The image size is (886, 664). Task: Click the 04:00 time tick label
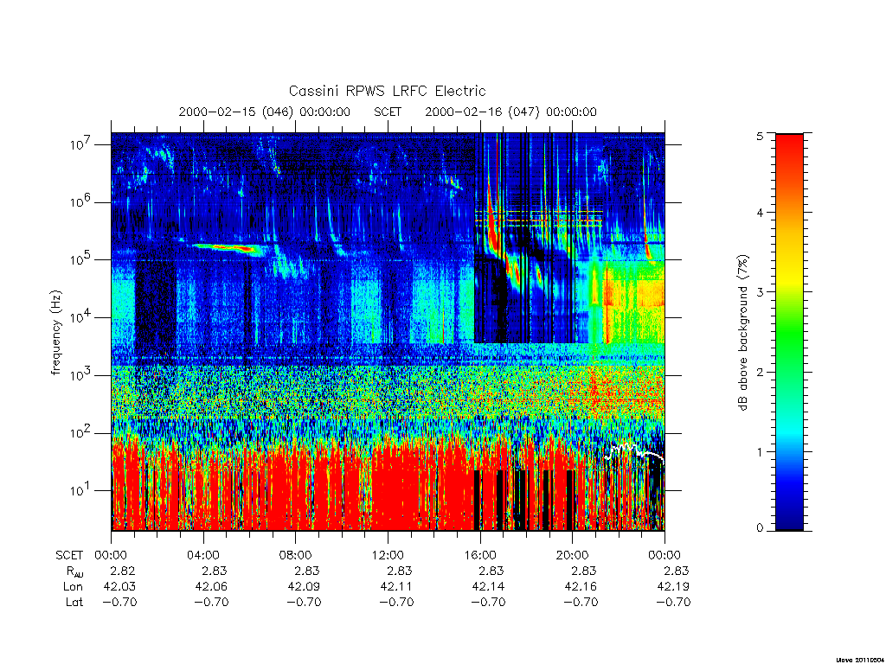click(202, 555)
